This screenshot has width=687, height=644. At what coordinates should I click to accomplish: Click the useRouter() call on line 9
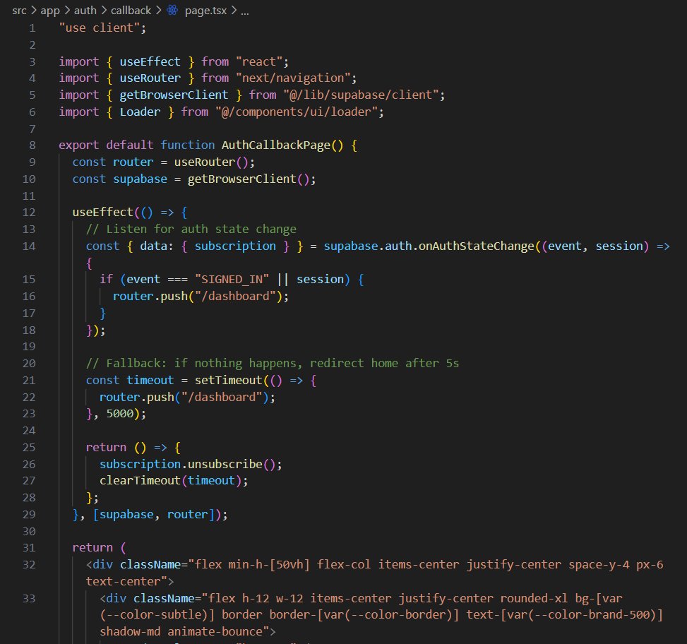[211, 162]
